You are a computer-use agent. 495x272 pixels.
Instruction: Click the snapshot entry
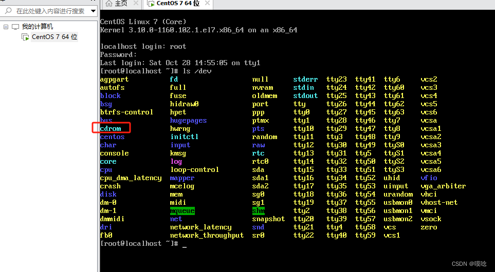tap(268, 219)
